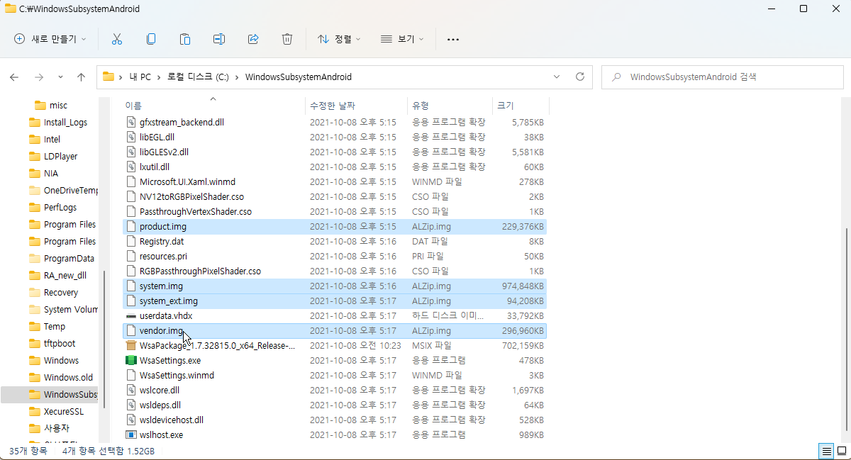Select the product.img file name

[163, 226]
